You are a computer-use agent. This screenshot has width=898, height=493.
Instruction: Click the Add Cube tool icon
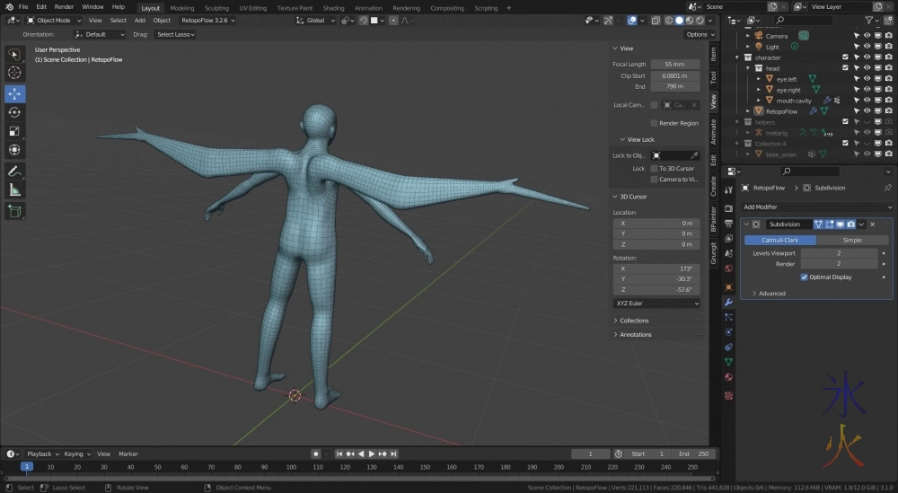[x=14, y=211]
